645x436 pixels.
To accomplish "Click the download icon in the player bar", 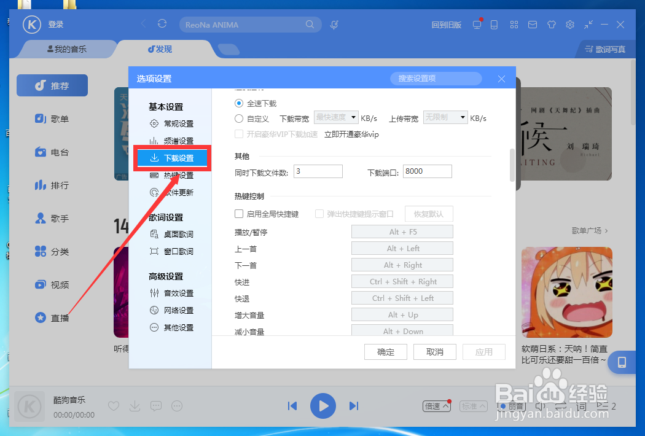I will [x=135, y=406].
